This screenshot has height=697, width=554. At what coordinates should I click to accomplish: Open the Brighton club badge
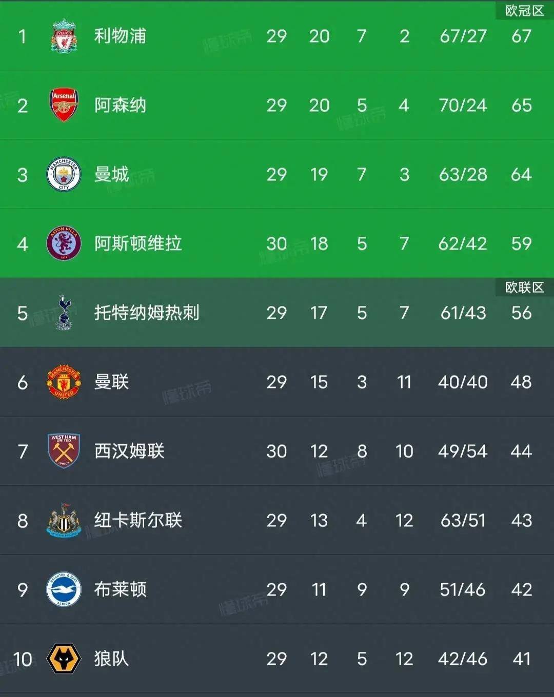64,589
